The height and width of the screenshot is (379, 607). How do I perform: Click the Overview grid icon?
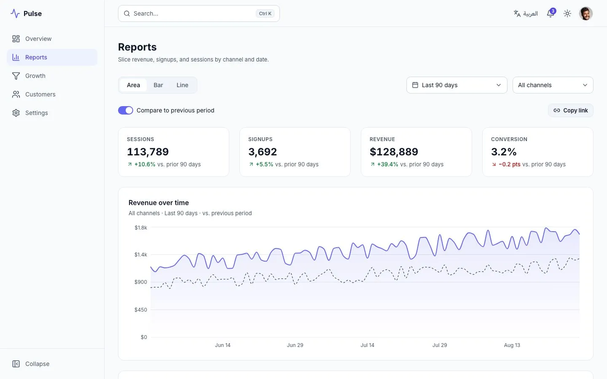tap(16, 39)
